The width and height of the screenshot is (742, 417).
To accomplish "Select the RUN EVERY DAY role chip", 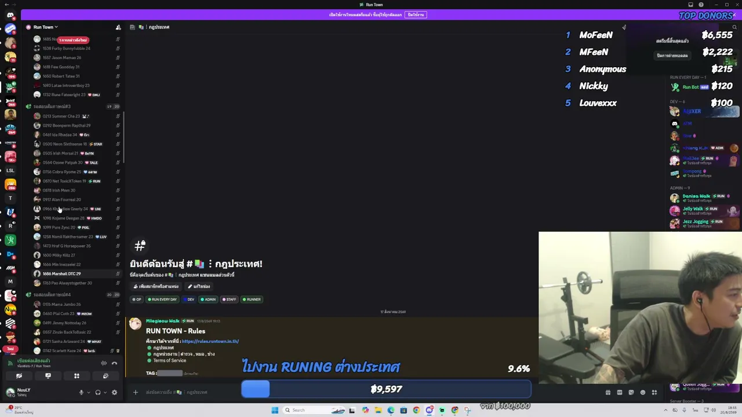I will click(162, 299).
